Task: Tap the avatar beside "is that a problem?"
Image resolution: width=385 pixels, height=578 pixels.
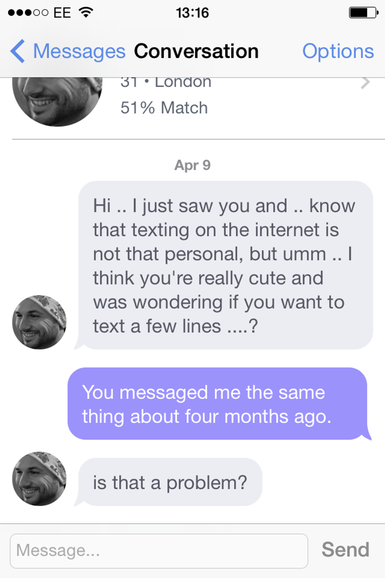Action: tap(39, 479)
